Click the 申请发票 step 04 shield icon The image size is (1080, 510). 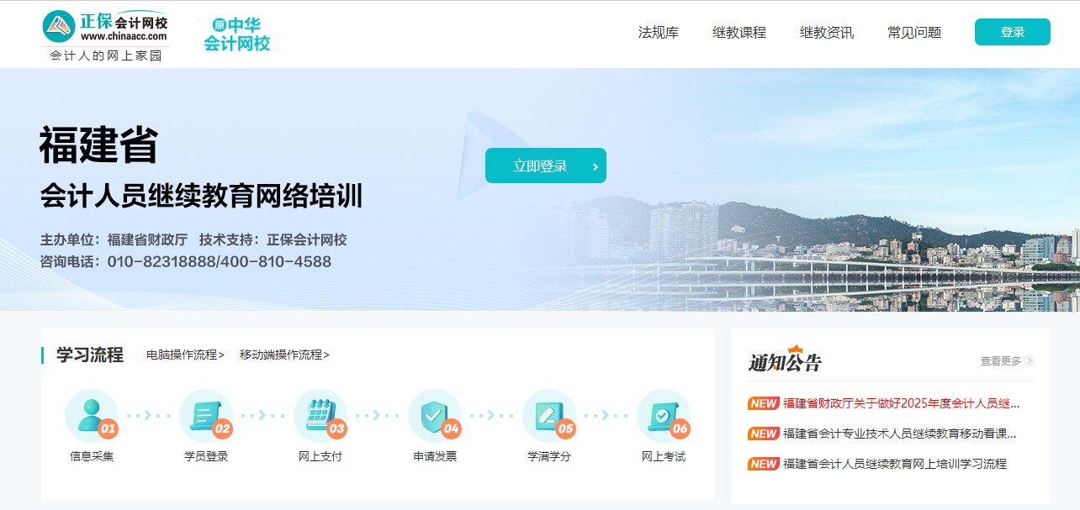click(435, 416)
